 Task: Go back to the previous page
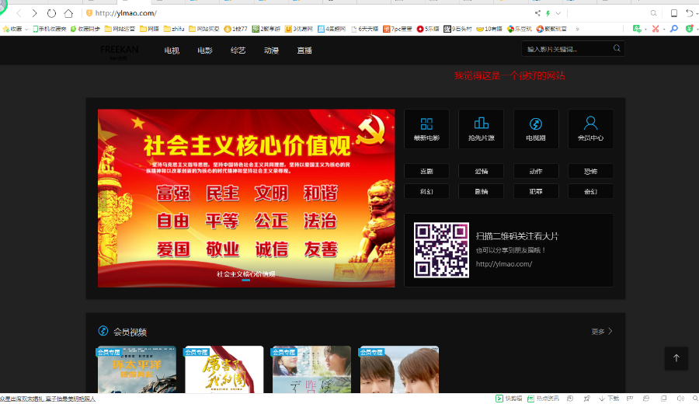pyautogui.click(x=19, y=13)
